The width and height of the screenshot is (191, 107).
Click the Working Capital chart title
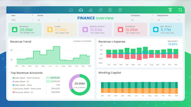coord(110,73)
